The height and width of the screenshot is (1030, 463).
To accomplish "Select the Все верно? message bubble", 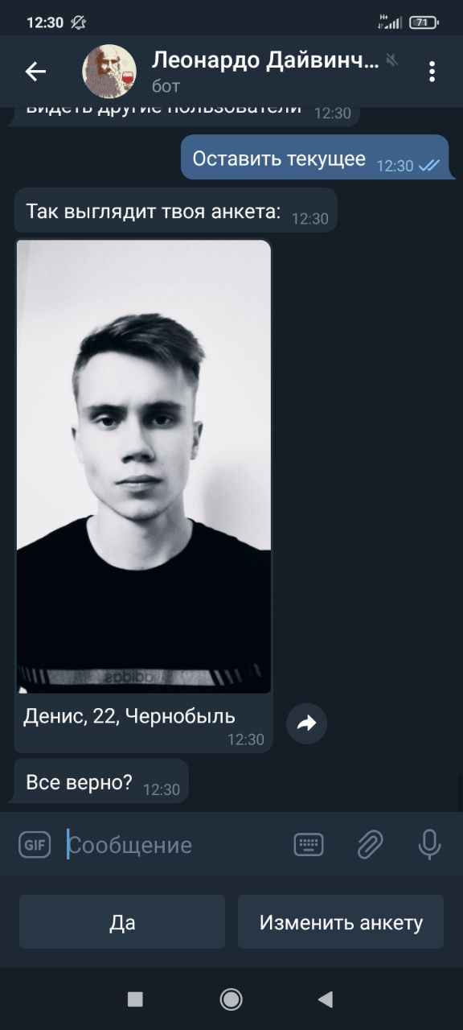I will pyautogui.click(x=102, y=781).
